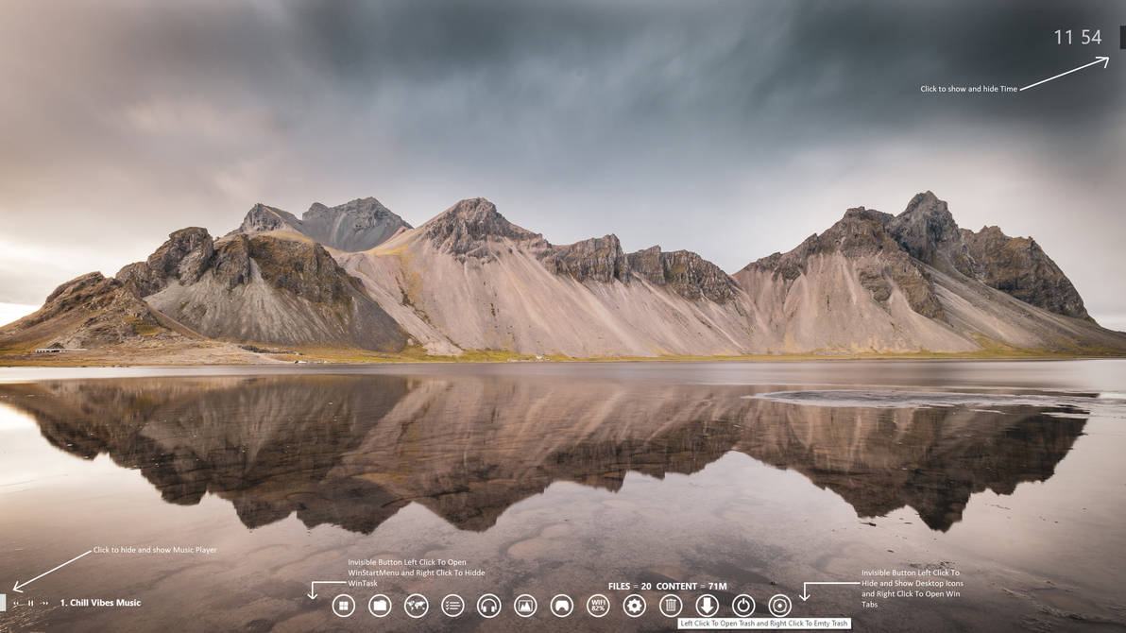Image resolution: width=1126 pixels, height=633 pixels.
Task: Launch the browser globe icon
Action: pos(416,605)
